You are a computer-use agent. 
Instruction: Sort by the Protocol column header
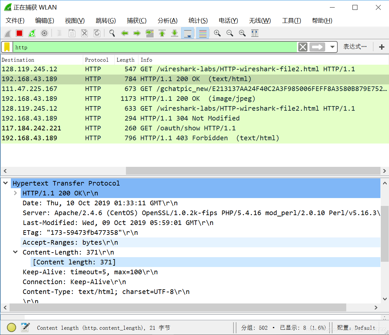click(99, 60)
